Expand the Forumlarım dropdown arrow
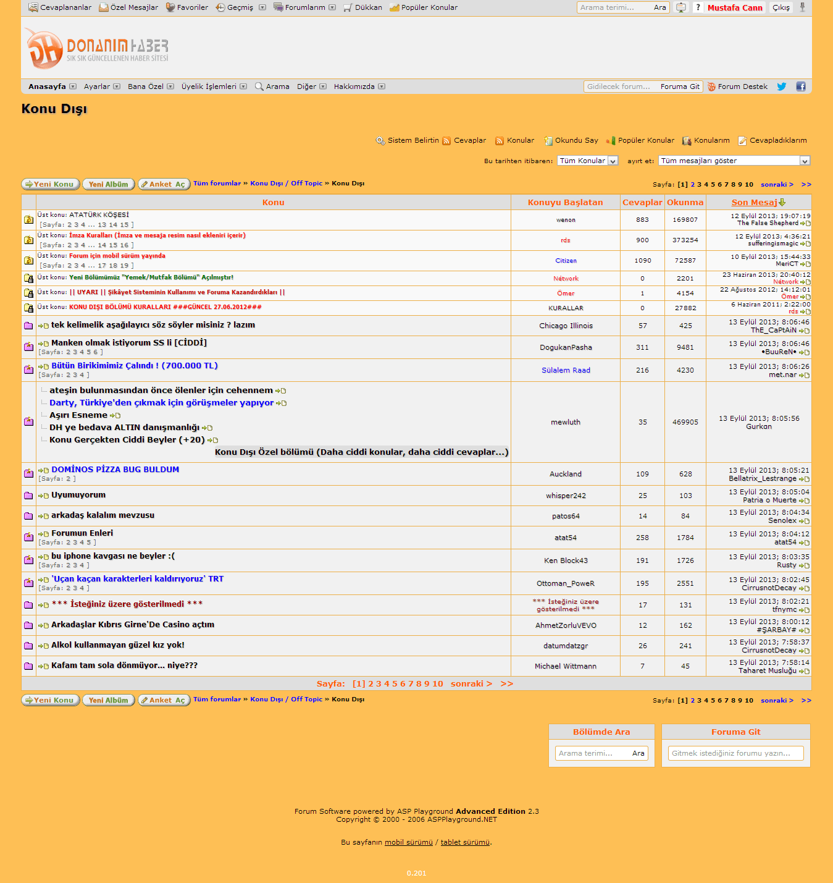This screenshot has height=883, width=833. pyautogui.click(x=332, y=8)
